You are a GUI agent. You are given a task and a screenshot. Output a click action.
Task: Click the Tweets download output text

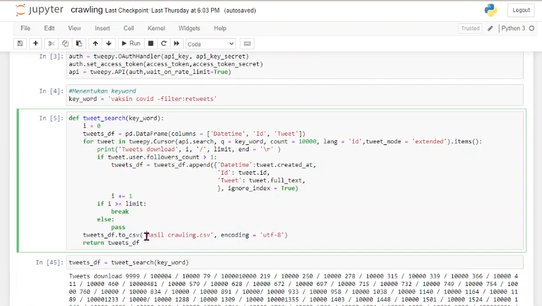tap(293, 290)
